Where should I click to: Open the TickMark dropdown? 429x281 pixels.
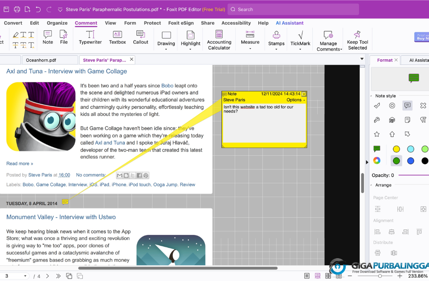point(300,49)
